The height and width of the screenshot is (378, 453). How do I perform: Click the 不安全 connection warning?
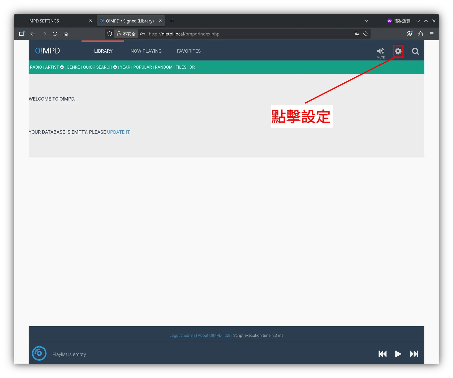126,34
